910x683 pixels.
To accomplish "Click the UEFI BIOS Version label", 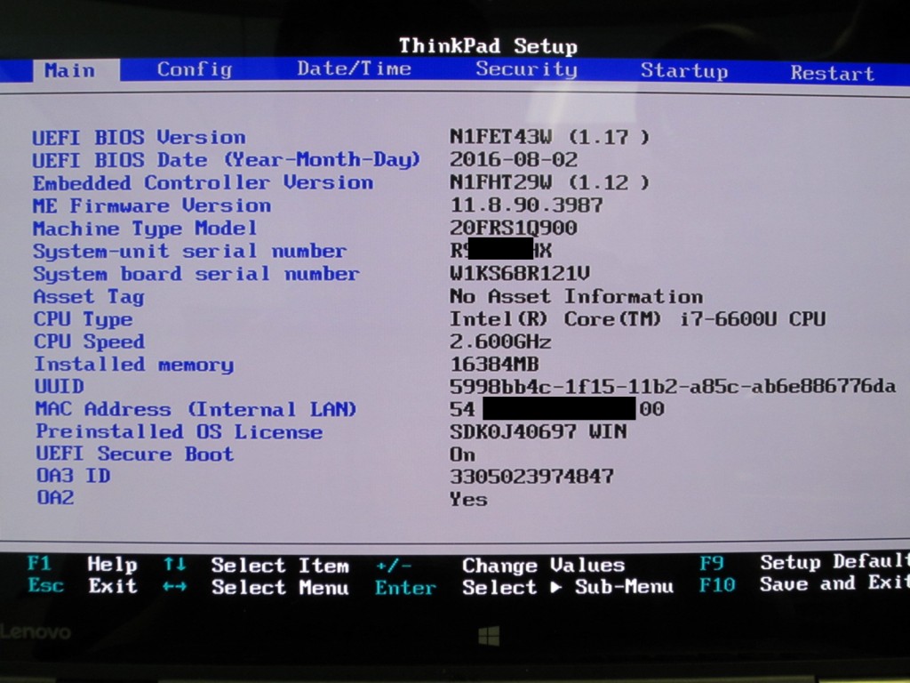I will coord(139,138).
